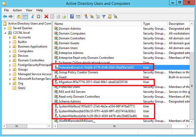Expand the Saved Queries tree node
Viewport: 196px width, 137px height.
(6, 28)
